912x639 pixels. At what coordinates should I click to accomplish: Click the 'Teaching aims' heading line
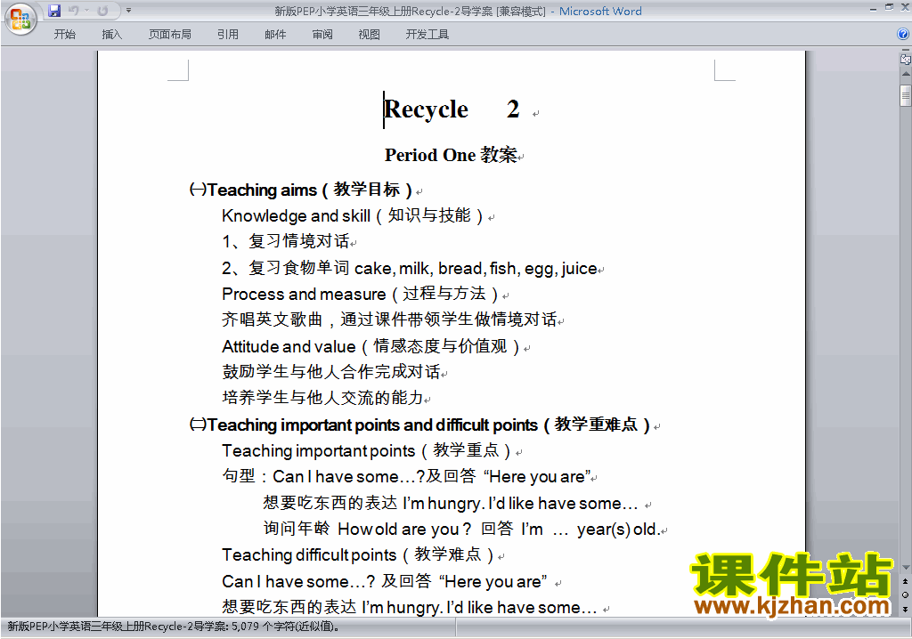[x=301, y=190]
